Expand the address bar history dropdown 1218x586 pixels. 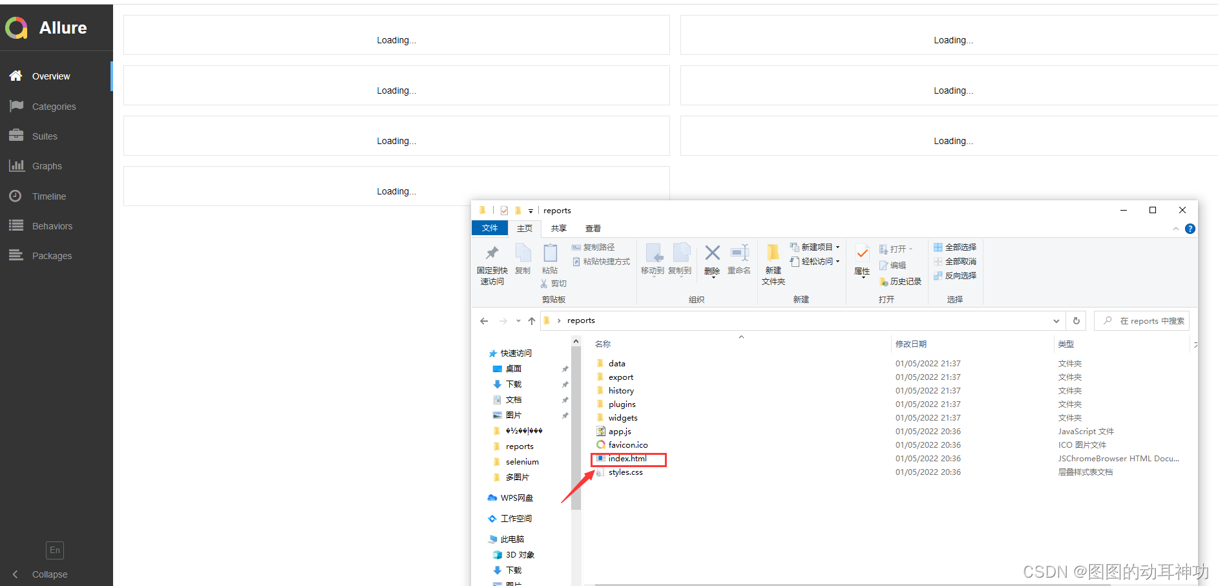1056,321
